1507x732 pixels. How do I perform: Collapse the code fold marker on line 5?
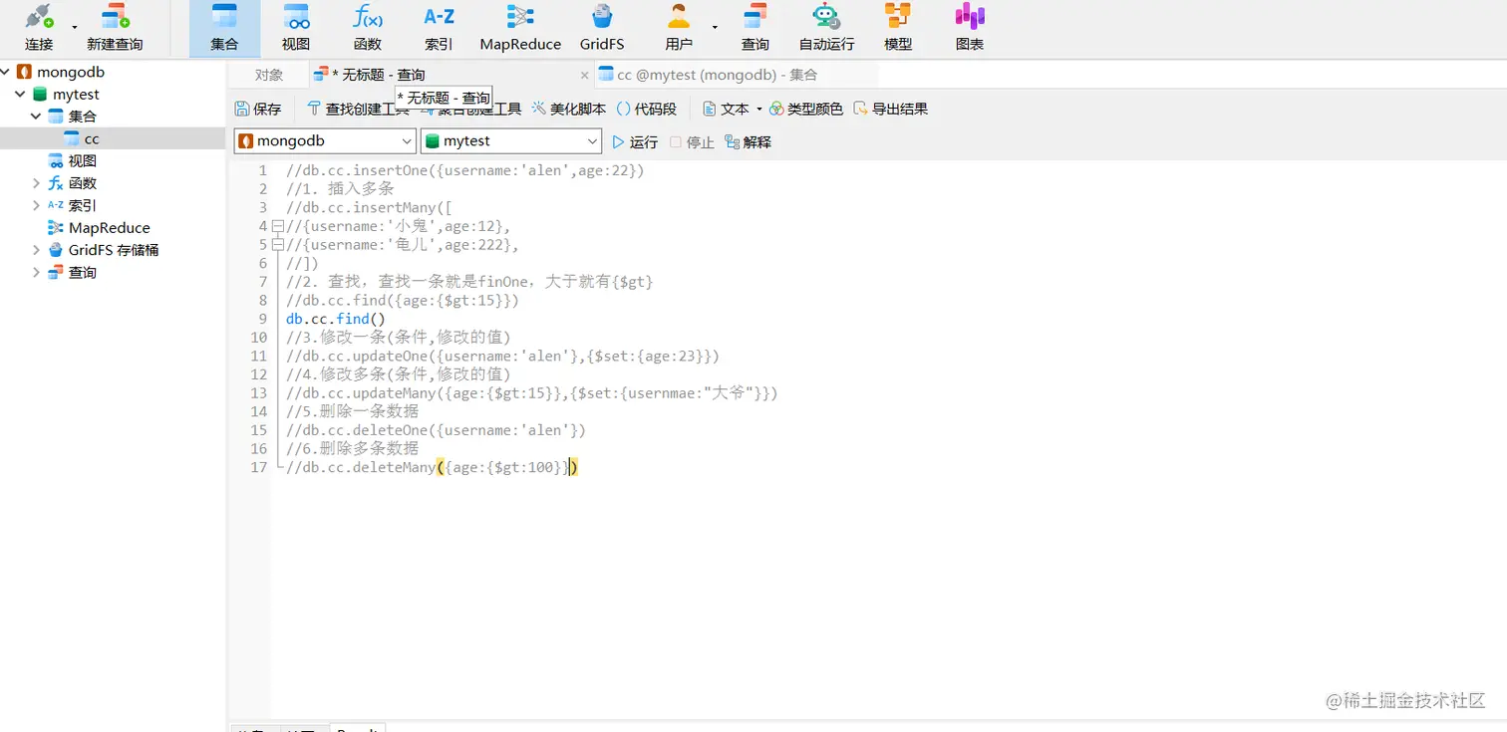(277, 244)
